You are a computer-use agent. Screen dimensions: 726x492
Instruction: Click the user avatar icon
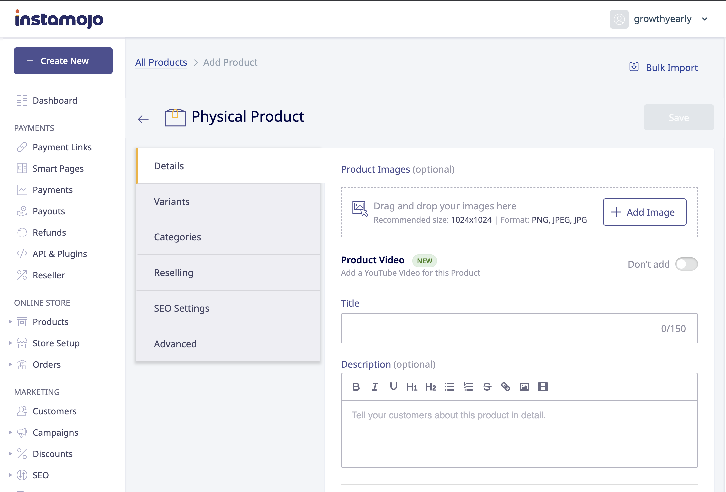coord(619,19)
